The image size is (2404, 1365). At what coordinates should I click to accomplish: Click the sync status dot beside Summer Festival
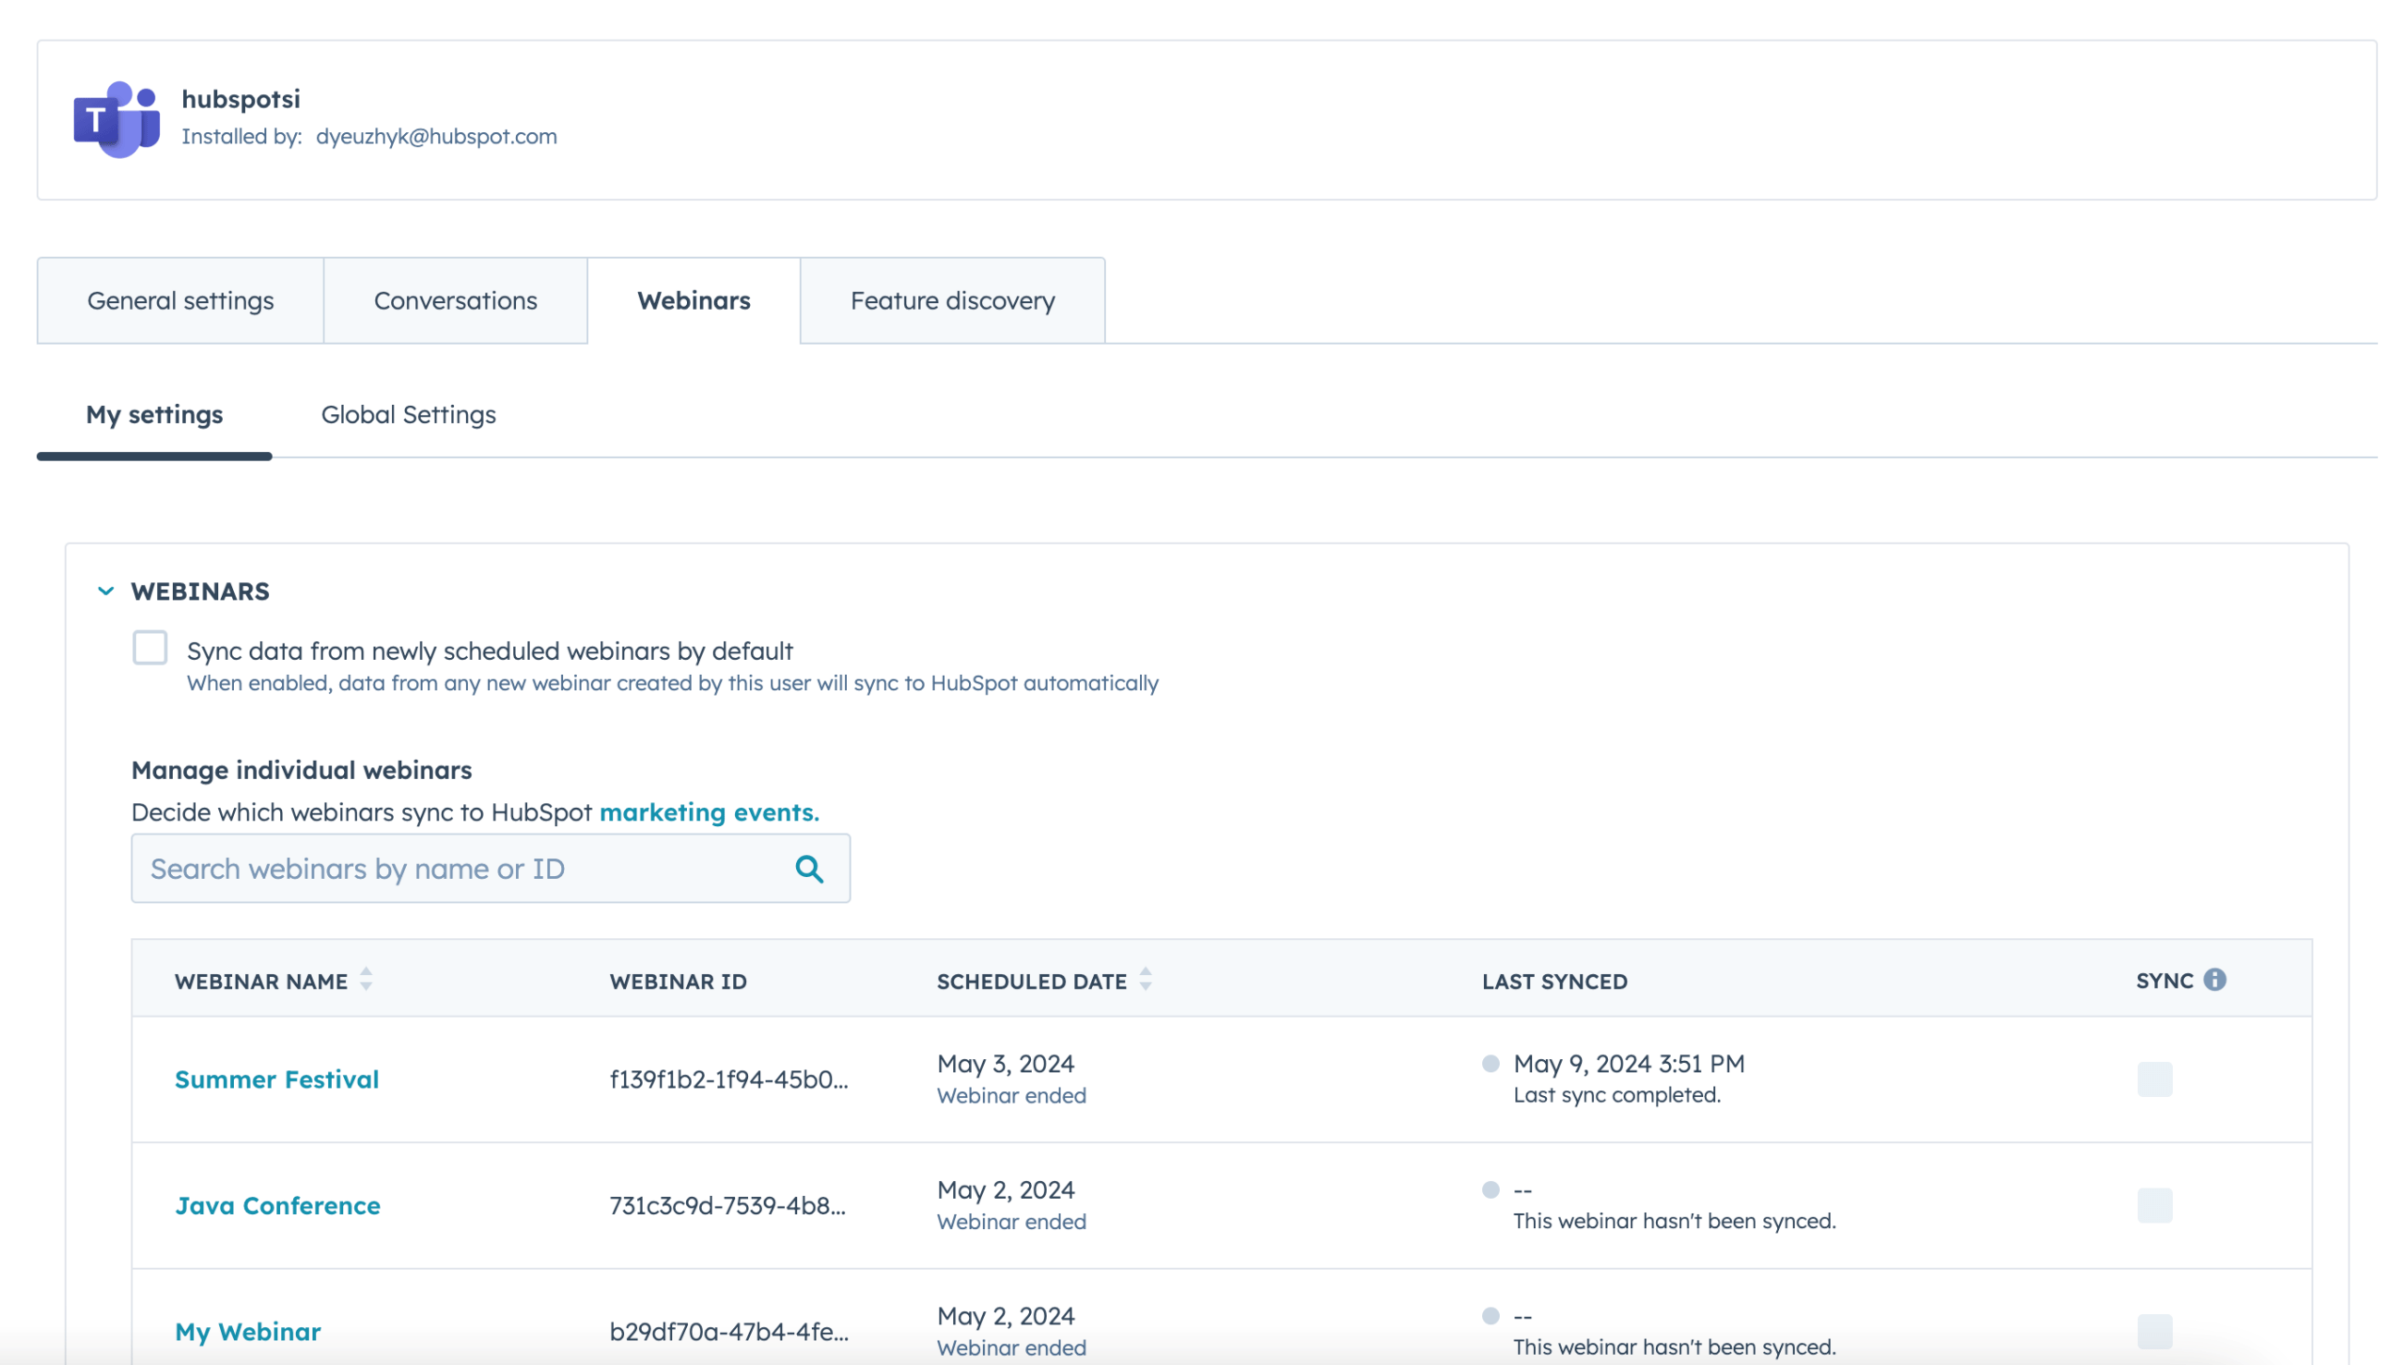pyautogui.click(x=1491, y=1063)
